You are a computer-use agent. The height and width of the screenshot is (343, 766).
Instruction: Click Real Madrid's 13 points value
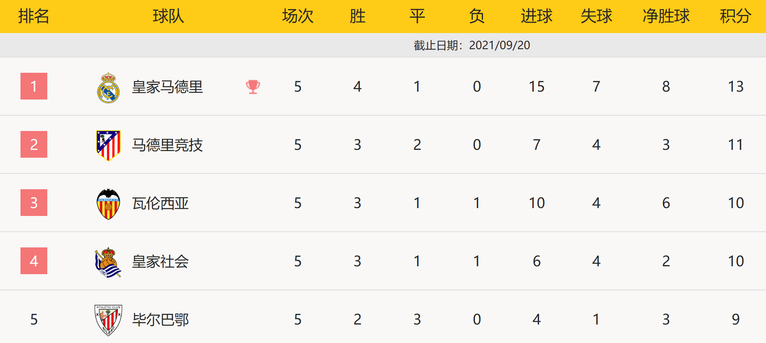(735, 87)
